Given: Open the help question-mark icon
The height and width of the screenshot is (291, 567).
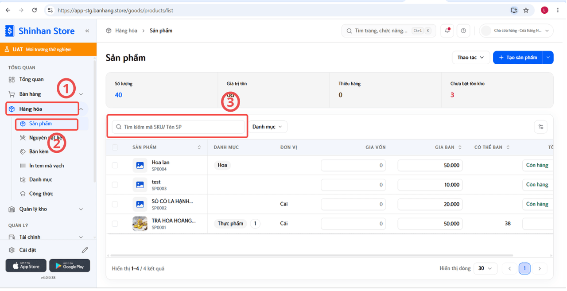Looking at the screenshot, I should tap(463, 31).
